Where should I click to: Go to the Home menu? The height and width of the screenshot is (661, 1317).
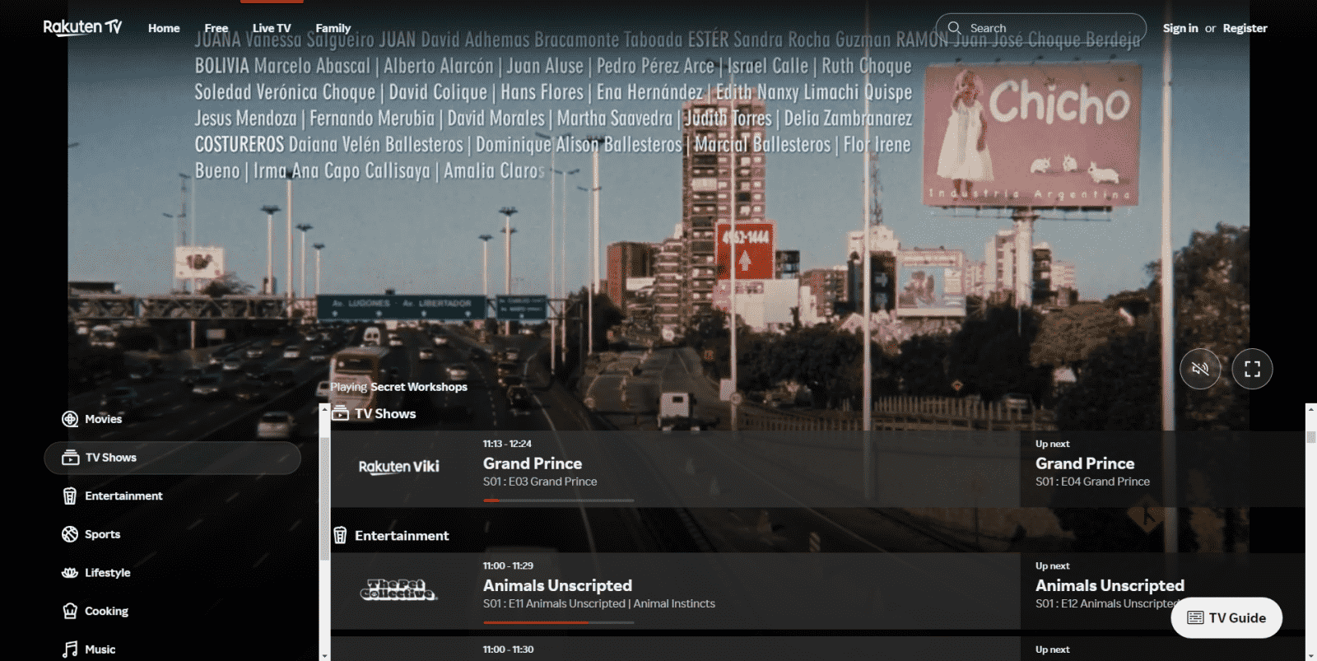click(164, 28)
